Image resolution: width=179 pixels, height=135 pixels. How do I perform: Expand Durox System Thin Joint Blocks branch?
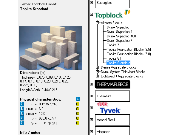click(97, 72)
